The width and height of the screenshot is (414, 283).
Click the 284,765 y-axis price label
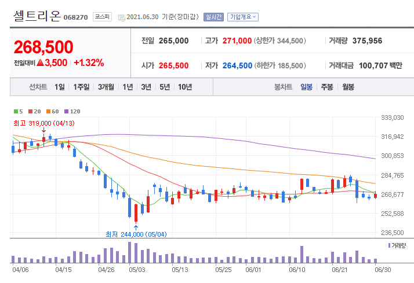(x=393, y=175)
